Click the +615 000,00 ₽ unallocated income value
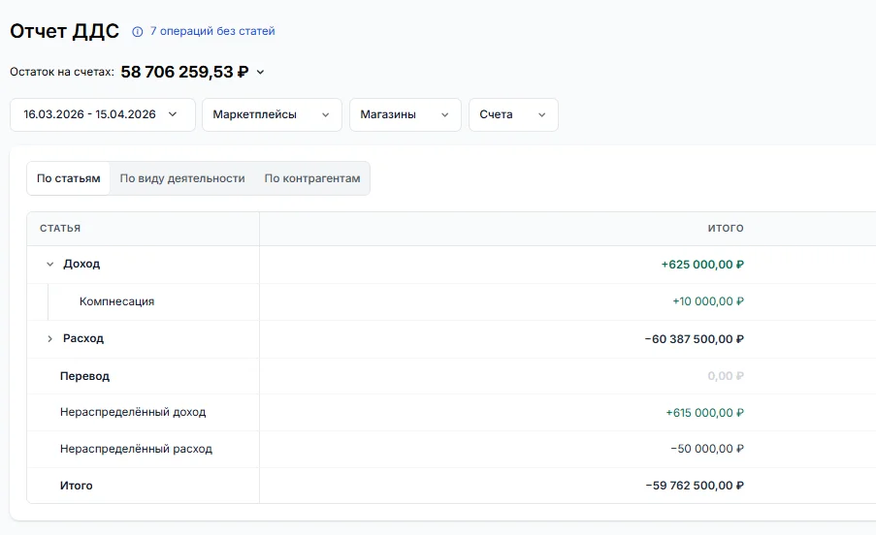 click(x=704, y=413)
